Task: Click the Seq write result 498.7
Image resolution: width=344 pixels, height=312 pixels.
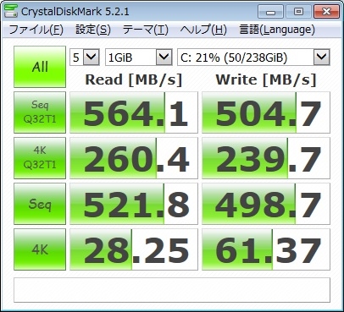Action: pos(266,204)
